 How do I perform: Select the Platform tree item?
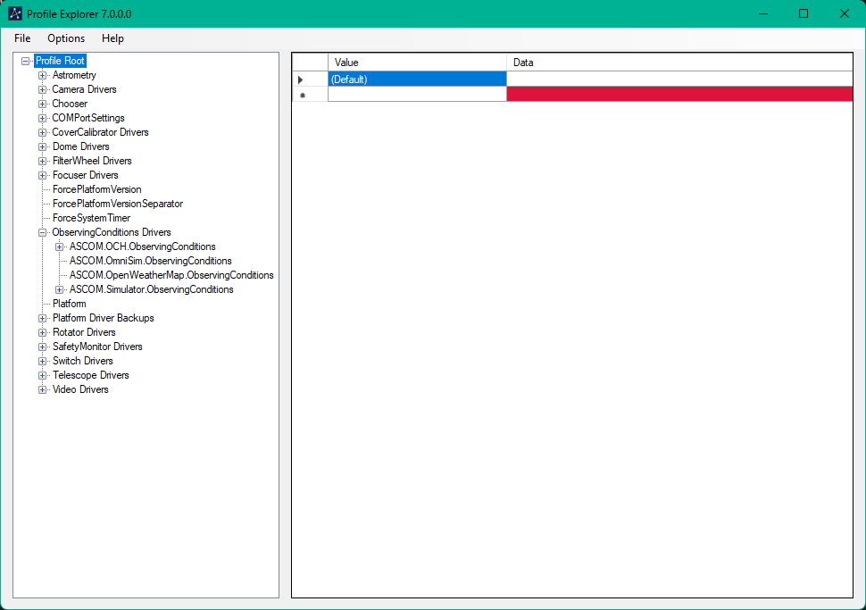pyautogui.click(x=69, y=304)
